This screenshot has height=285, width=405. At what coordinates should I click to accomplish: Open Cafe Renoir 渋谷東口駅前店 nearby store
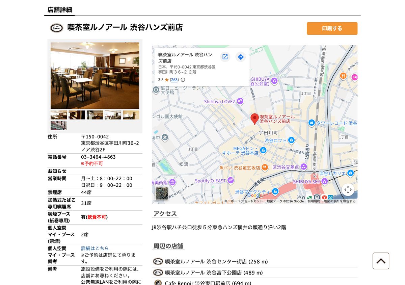click(208, 283)
